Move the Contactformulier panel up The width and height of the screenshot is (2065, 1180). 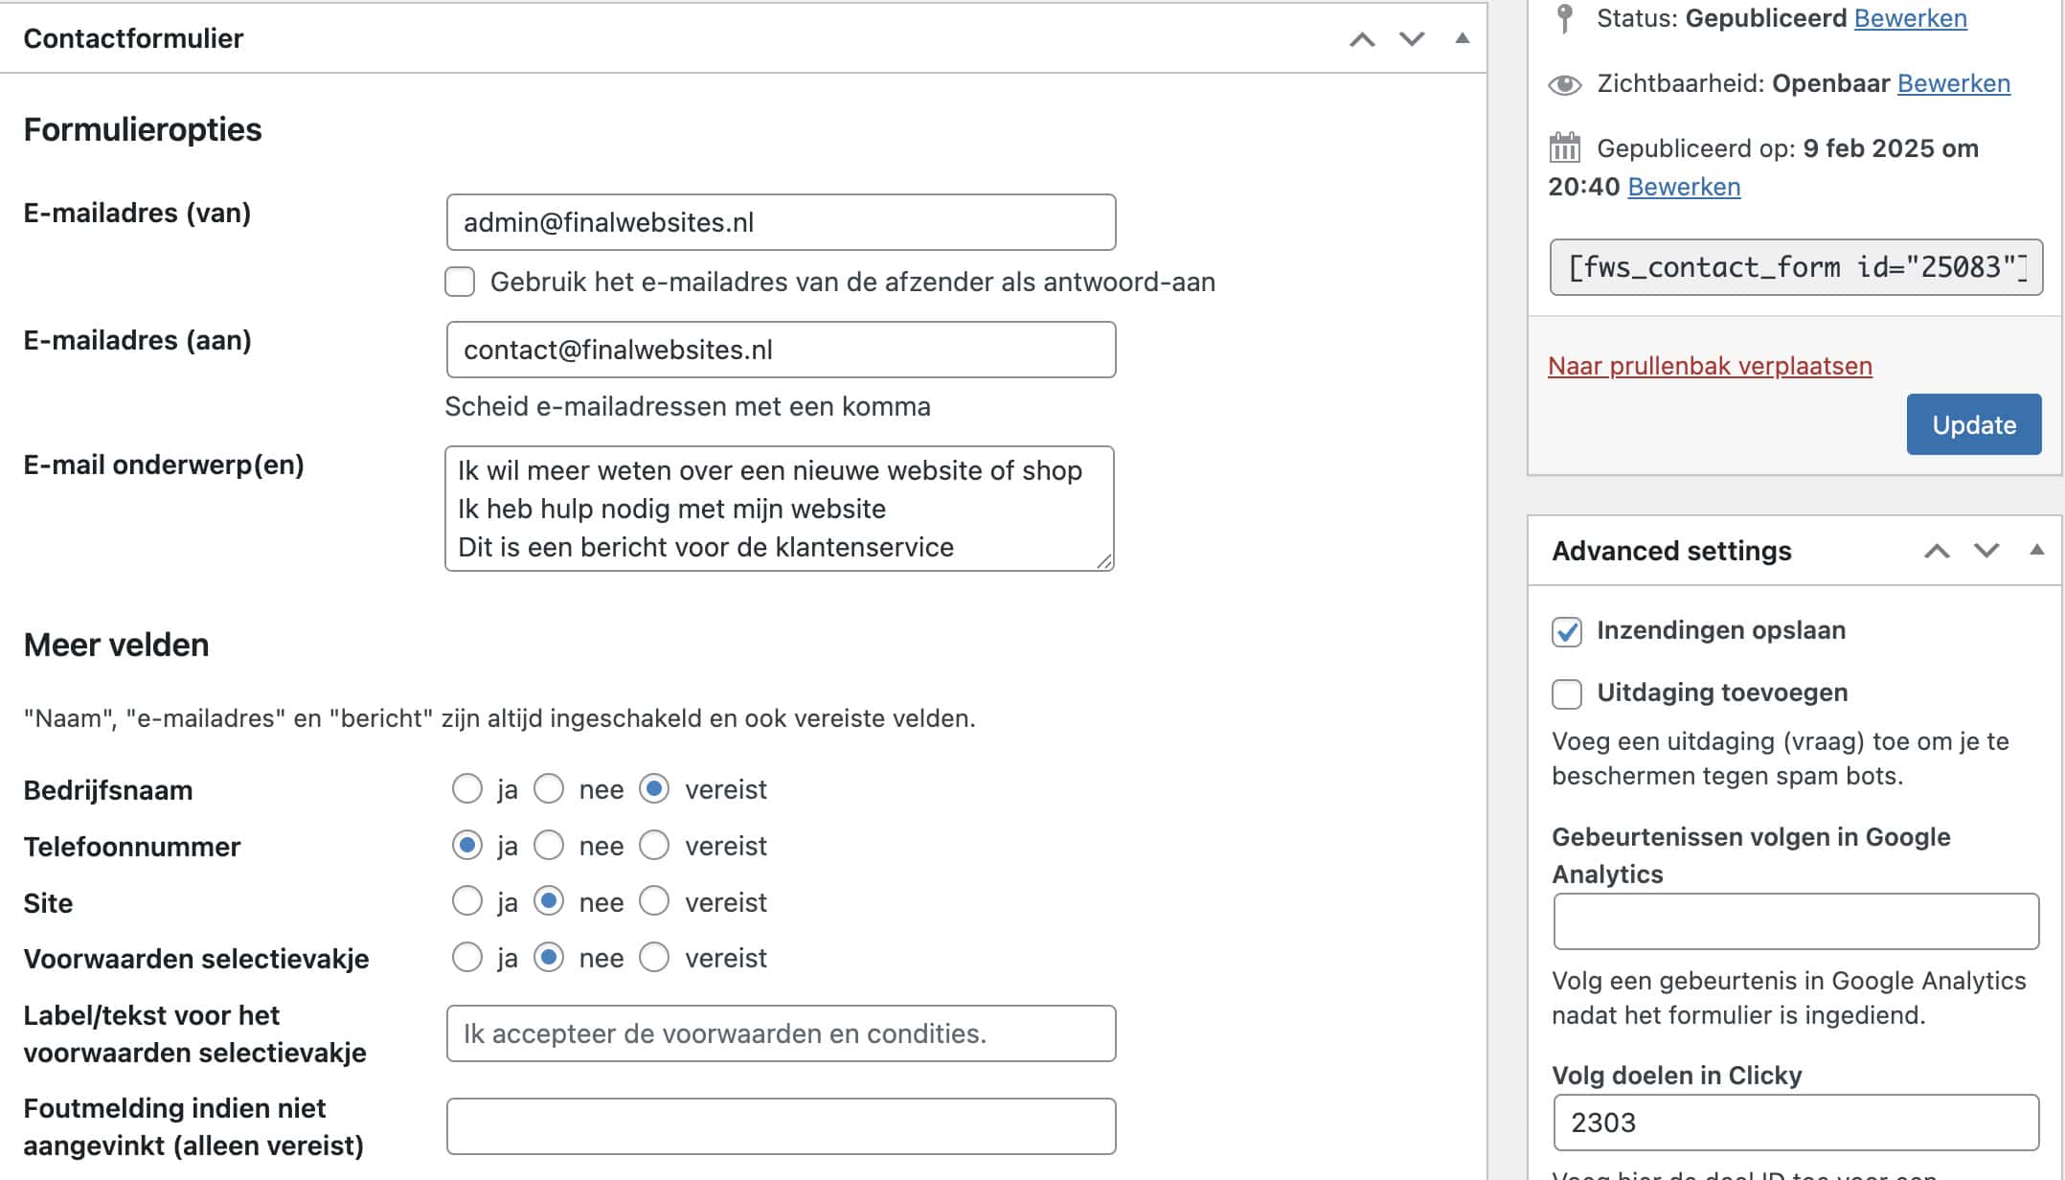(1364, 38)
